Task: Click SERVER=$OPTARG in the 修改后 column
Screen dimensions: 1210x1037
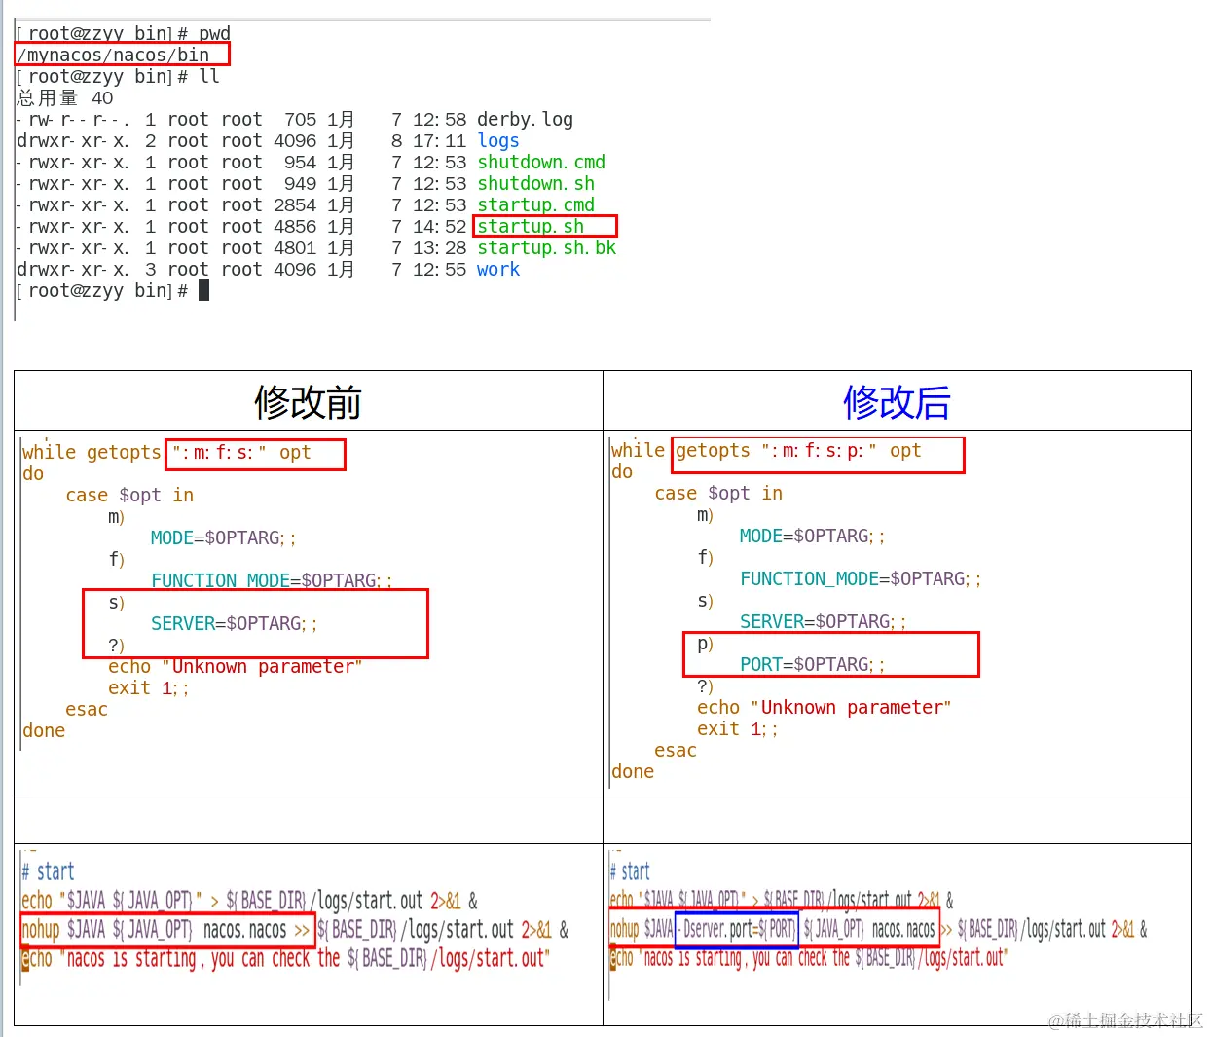Action: point(823,622)
